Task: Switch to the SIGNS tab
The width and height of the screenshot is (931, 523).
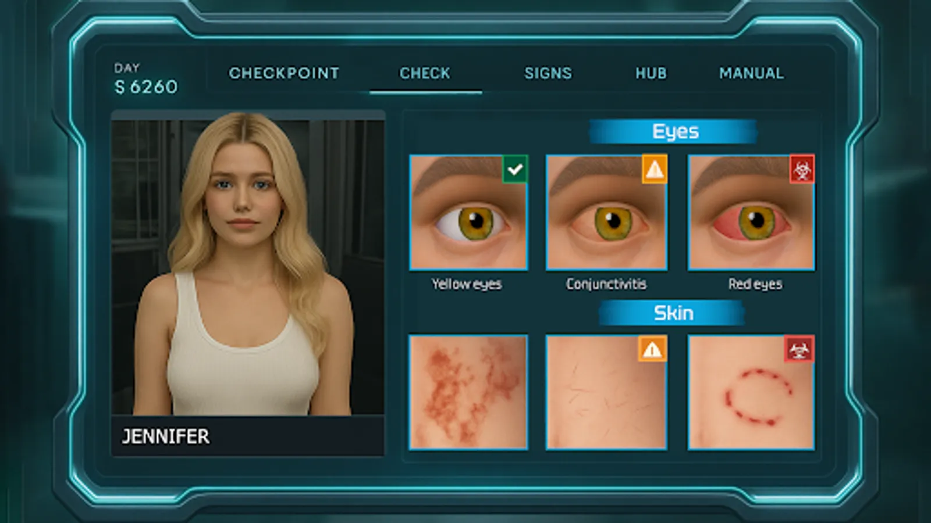Action: [548, 73]
